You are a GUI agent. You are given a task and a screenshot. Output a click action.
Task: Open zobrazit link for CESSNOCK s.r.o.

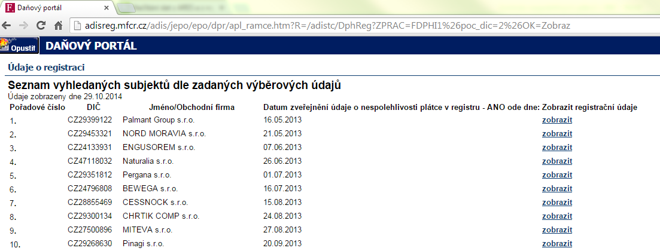557,203
